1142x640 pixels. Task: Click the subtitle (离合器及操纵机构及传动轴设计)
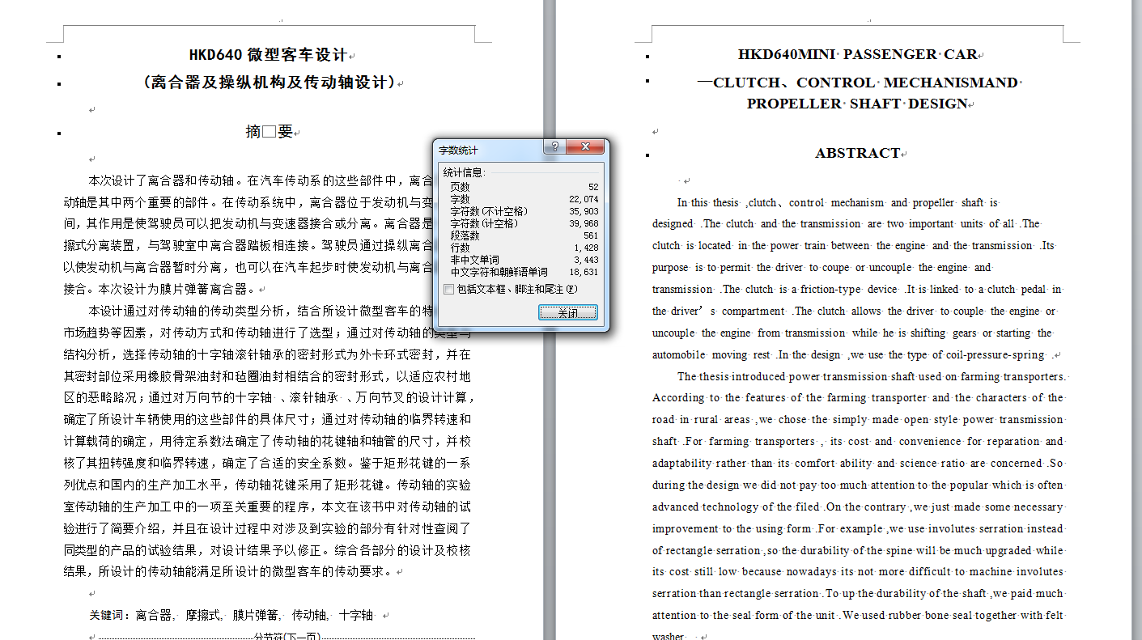tap(268, 82)
